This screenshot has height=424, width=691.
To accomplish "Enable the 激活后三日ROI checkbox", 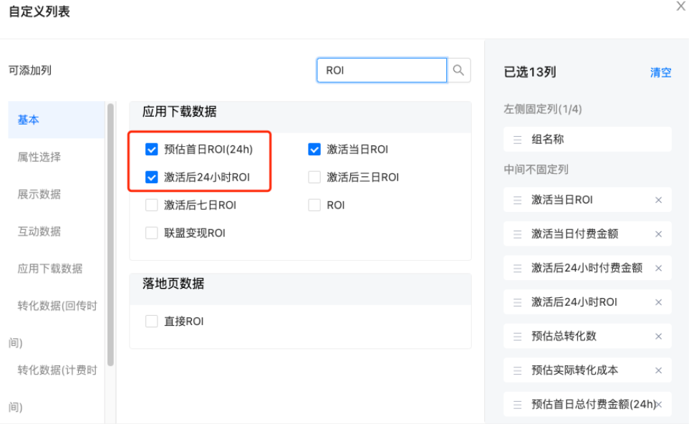I will tap(314, 177).
